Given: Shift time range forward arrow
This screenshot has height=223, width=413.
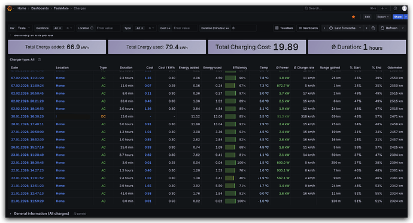Looking at the screenshot, I should pyautogui.click(x=366, y=28).
